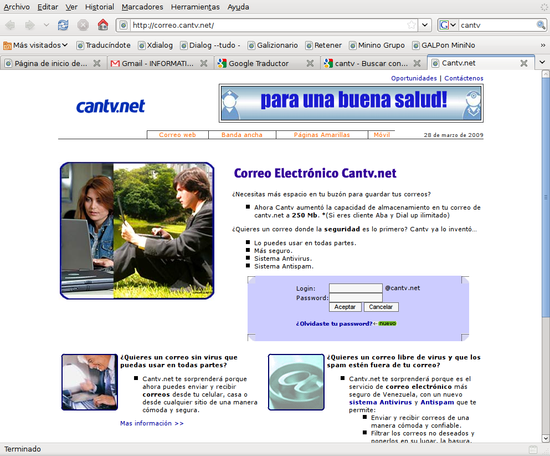550x456 pixels.
Task: Bookmark this page with the star icon
Action: coord(412,25)
